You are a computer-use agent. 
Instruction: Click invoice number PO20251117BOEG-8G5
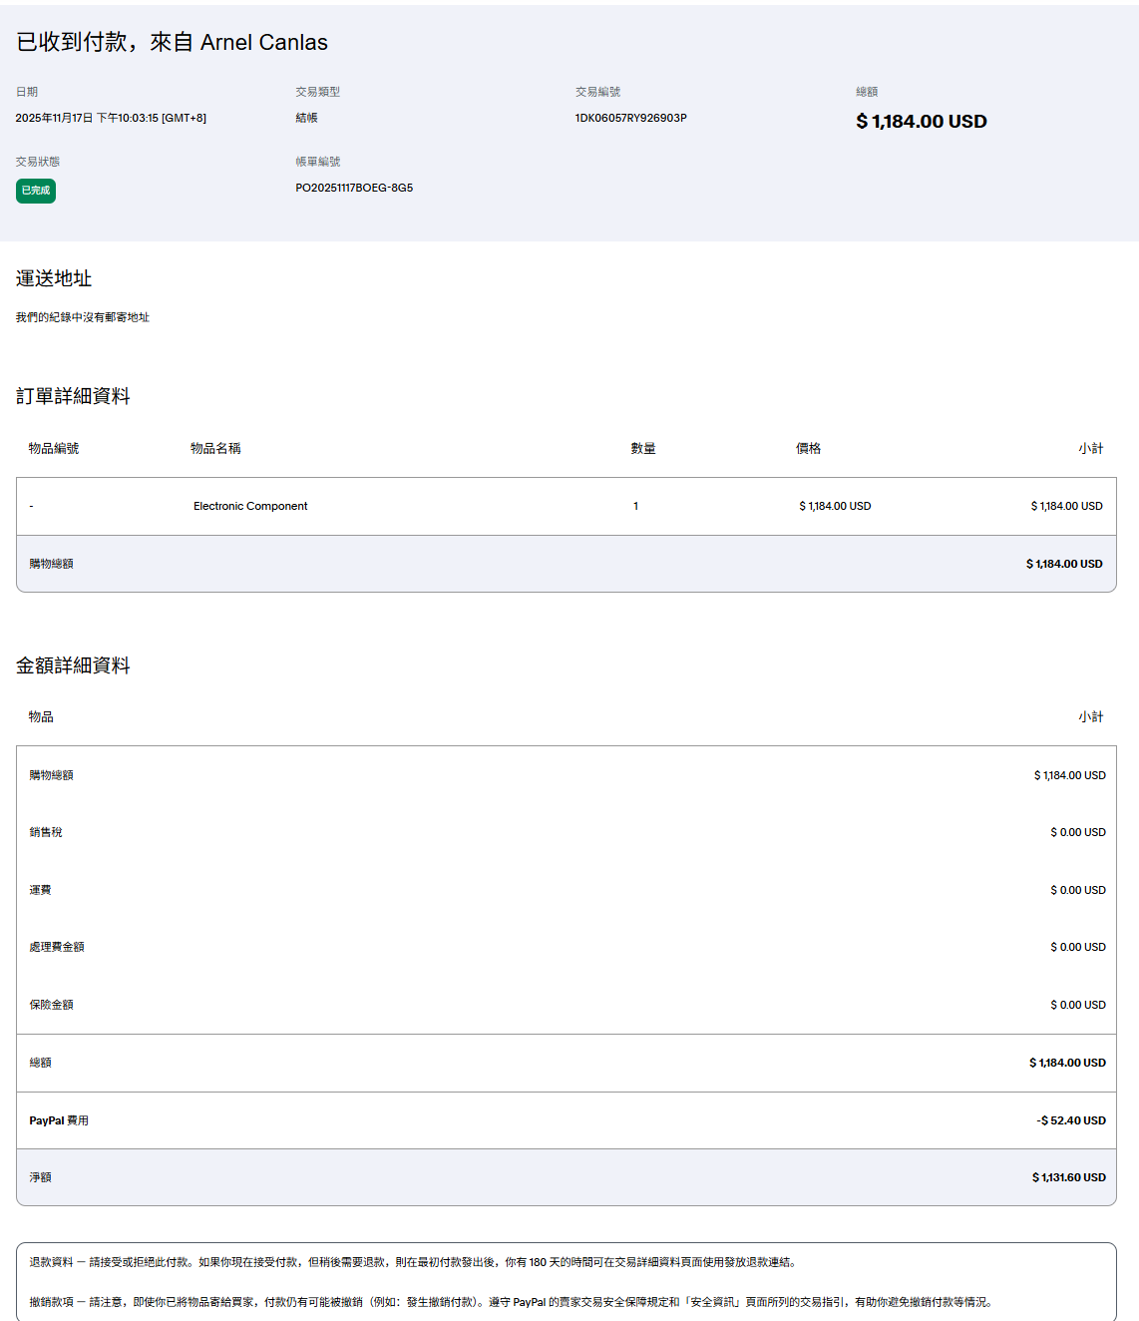(x=354, y=188)
